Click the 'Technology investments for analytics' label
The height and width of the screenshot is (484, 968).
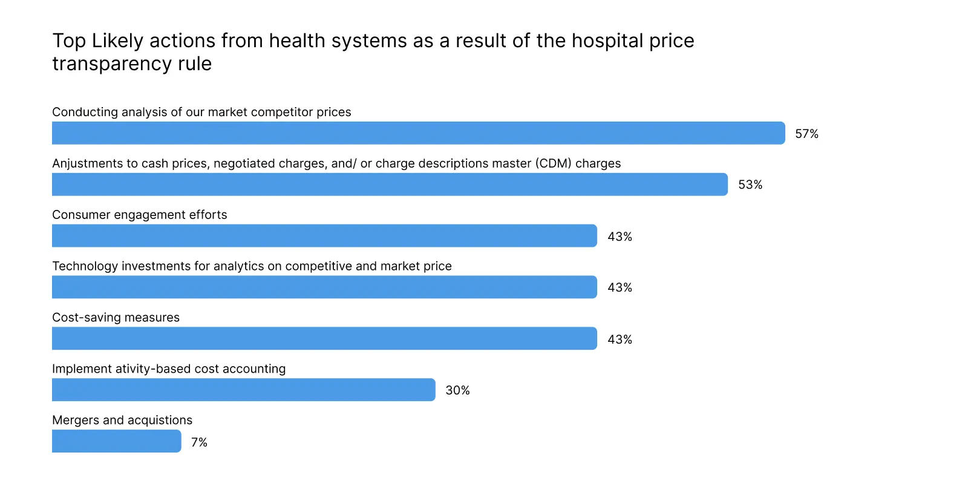252,266
